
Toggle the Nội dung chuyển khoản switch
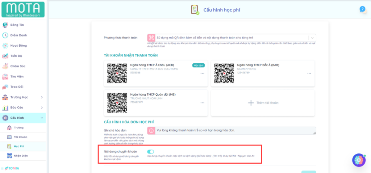pos(150,152)
